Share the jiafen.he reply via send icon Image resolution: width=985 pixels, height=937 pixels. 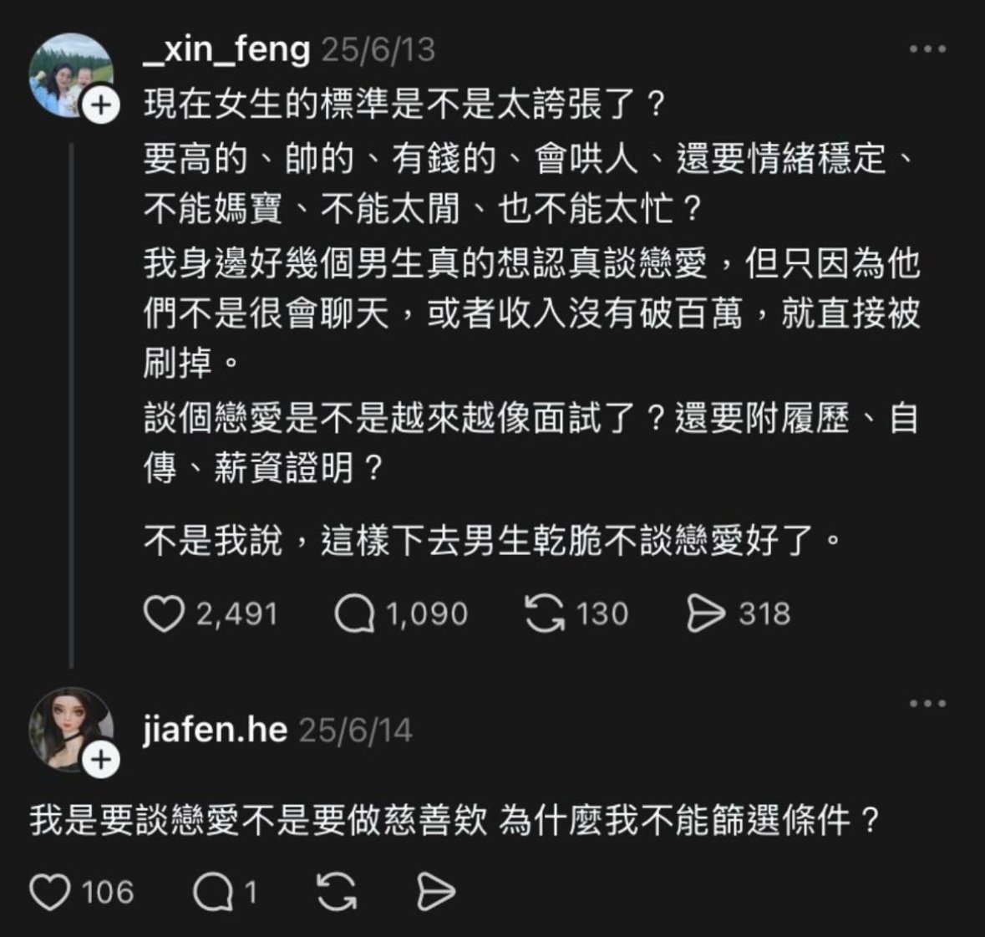click(x=435, y=892)
